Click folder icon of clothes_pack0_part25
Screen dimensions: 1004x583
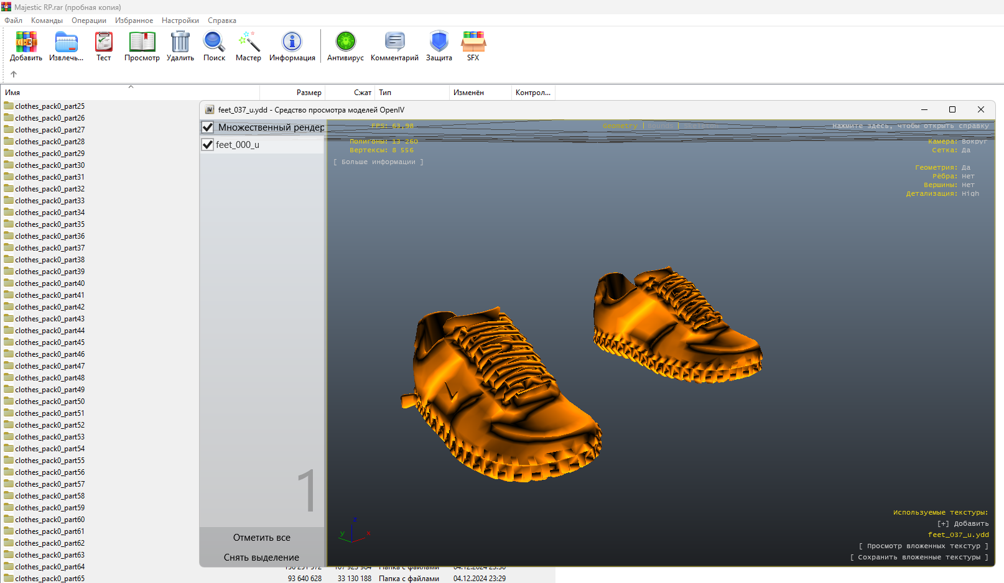(x=9, y=106)
